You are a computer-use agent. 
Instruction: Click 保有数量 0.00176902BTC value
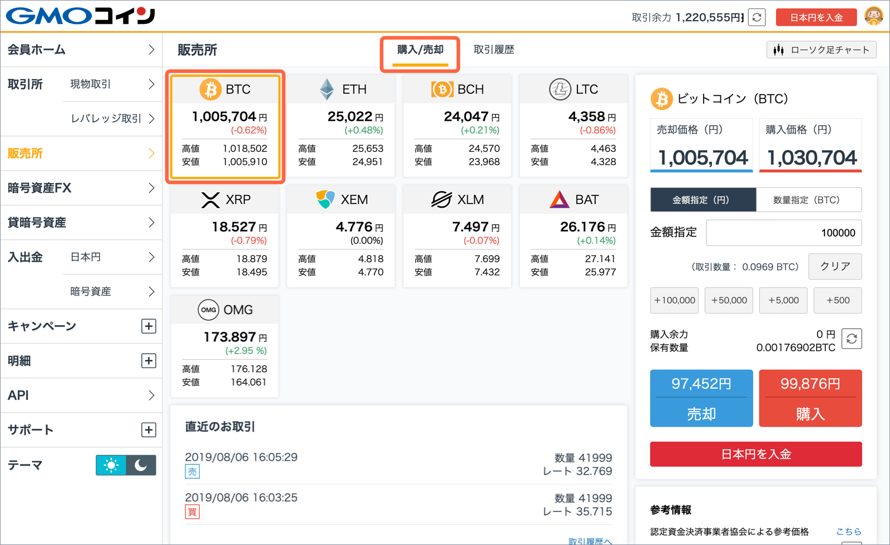(795, 348)
